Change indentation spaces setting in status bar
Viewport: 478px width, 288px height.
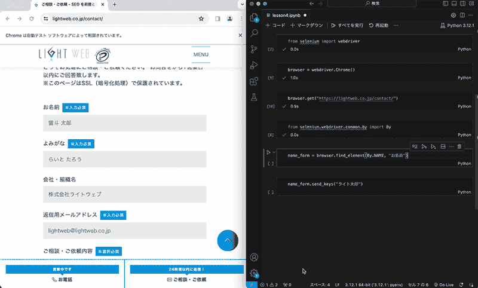pyautogui.click(x=320, y=284)
